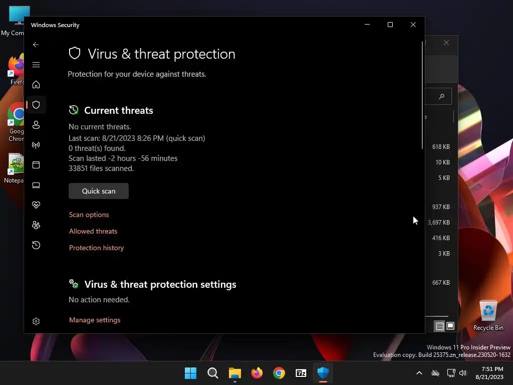Go back with the back arrow
Image resolution: width=513 pixels, height=385 pixels.
[36, 45]
